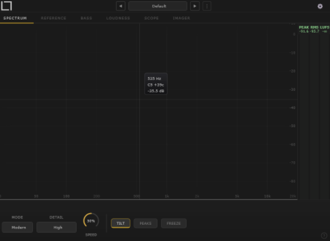Screen dimensions: 330x241
Task: Switch to the REFERENCE tab
Action: 53,18
